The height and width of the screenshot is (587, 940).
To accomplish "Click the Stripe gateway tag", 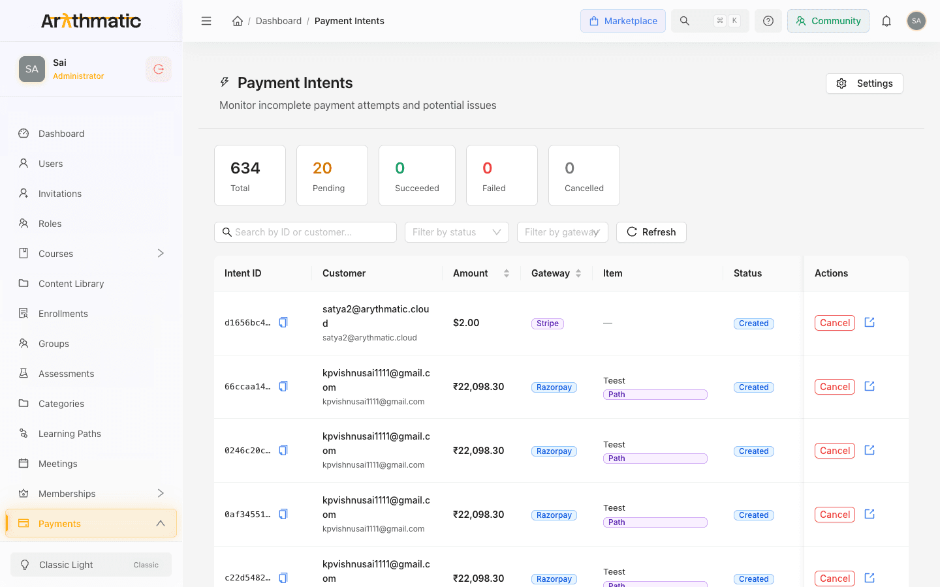I will (548, 324).
